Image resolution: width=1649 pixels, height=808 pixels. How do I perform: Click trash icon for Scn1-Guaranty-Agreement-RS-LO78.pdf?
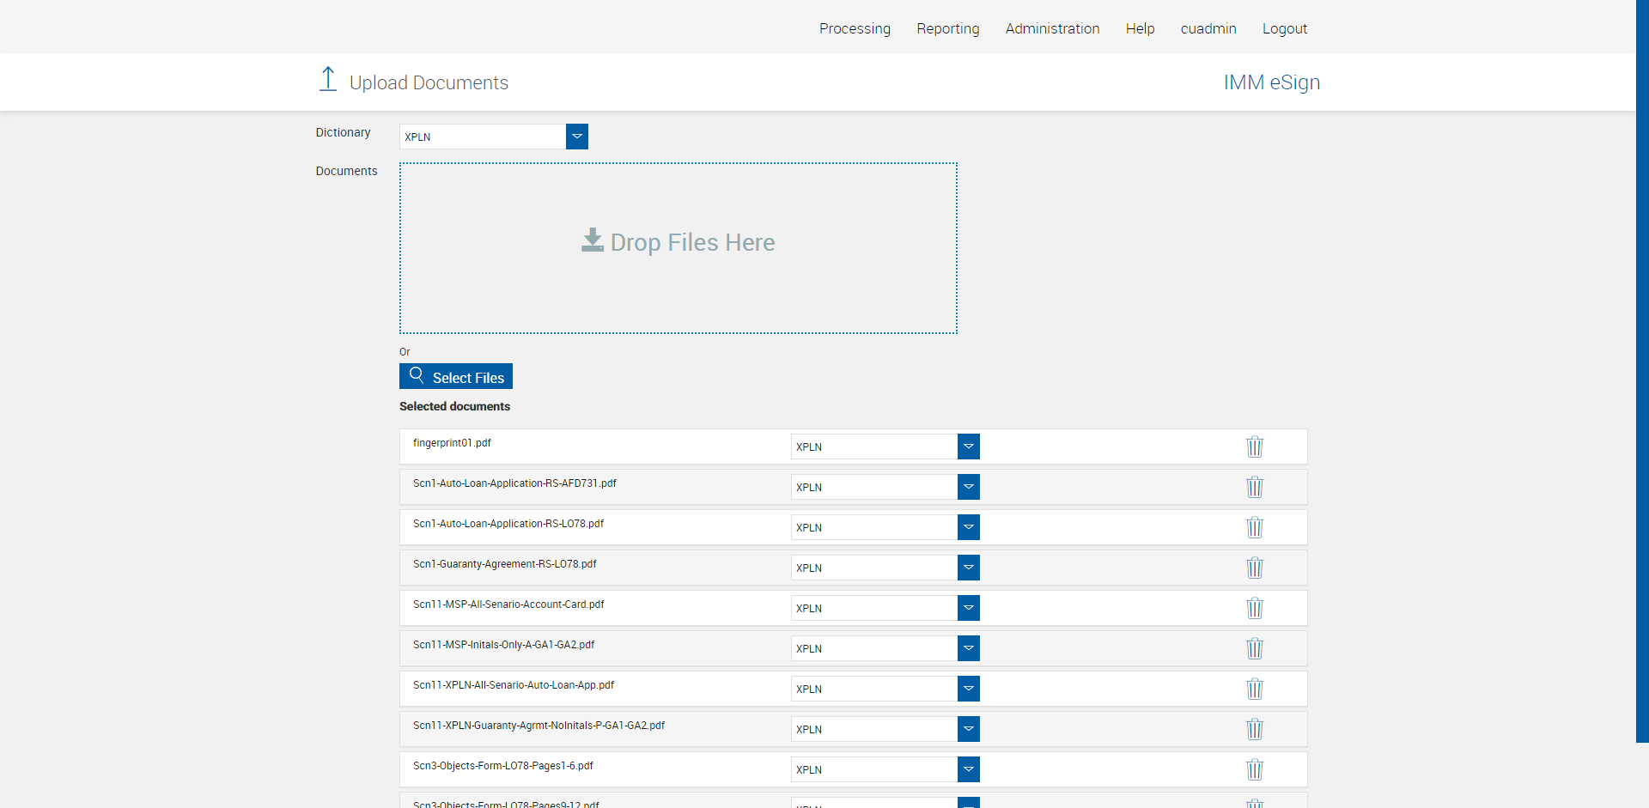pyautogui.click(x=1254, y=568)
